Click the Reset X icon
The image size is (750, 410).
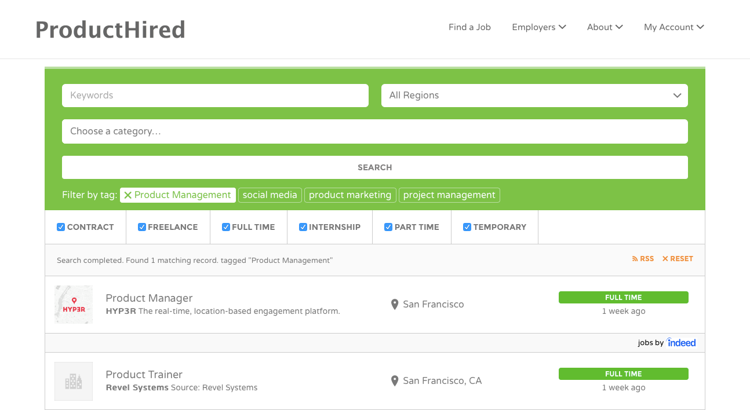tap(665, 259)
